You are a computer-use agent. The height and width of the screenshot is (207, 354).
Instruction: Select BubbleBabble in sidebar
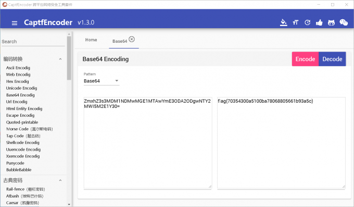click(19, 170)
